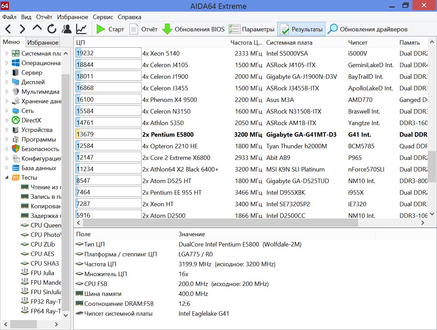Select the 4x Celeron J1900 result row

pyautogui.click(x=251, y=76)
